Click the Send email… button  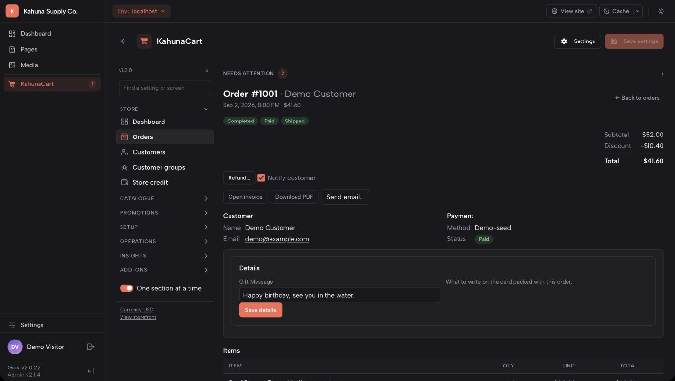click(345, 197)
